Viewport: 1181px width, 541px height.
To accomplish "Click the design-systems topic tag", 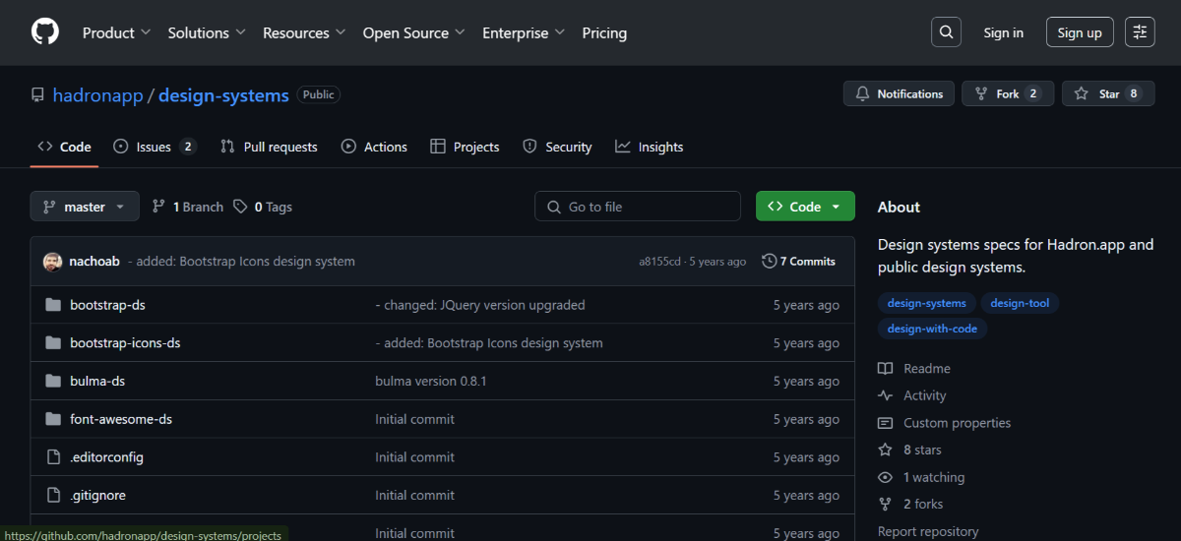I will [x=927, y=303].
